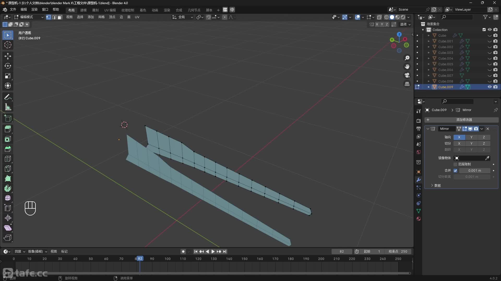The image size is (501, 281).
Task: Select the Knife tool
Action: point(8,169)
